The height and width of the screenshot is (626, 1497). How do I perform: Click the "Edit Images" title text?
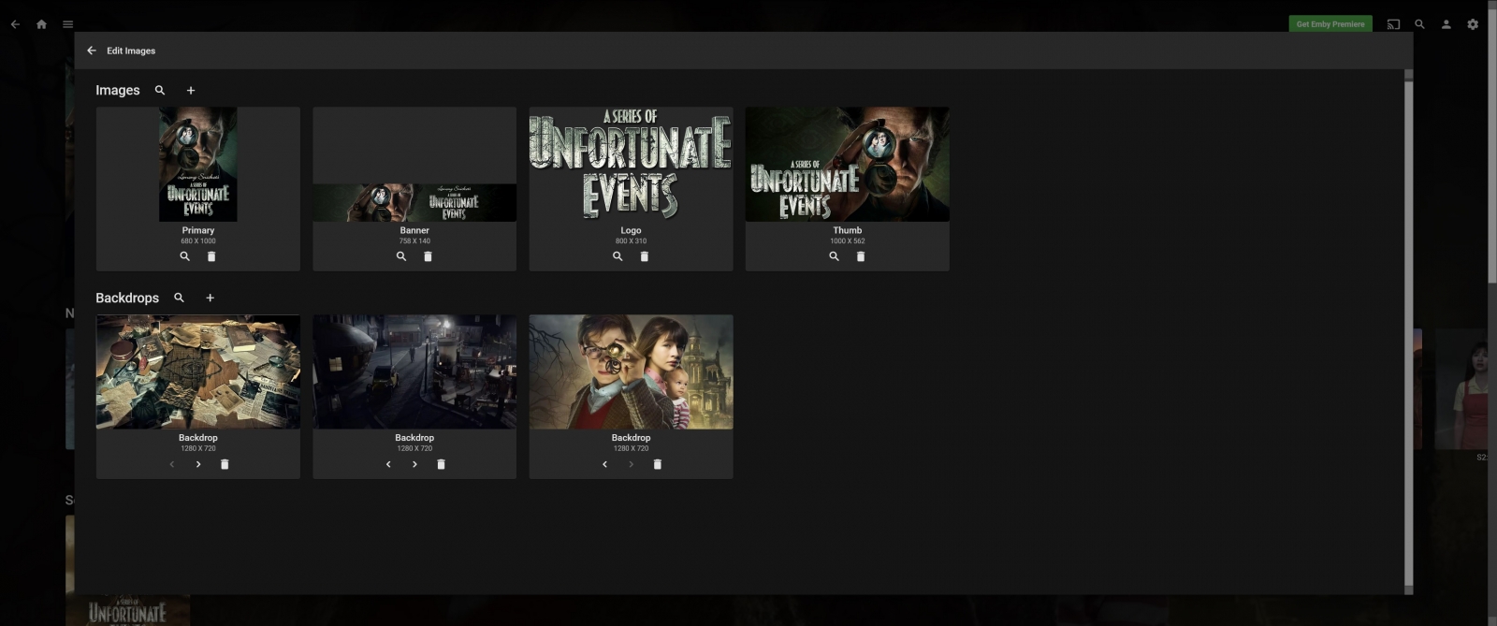coord(131,51)
